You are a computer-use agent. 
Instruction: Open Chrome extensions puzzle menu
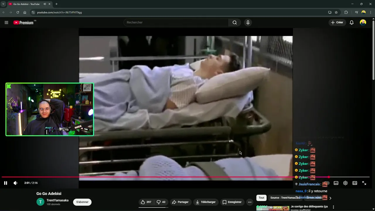click(x=346, y=12)
